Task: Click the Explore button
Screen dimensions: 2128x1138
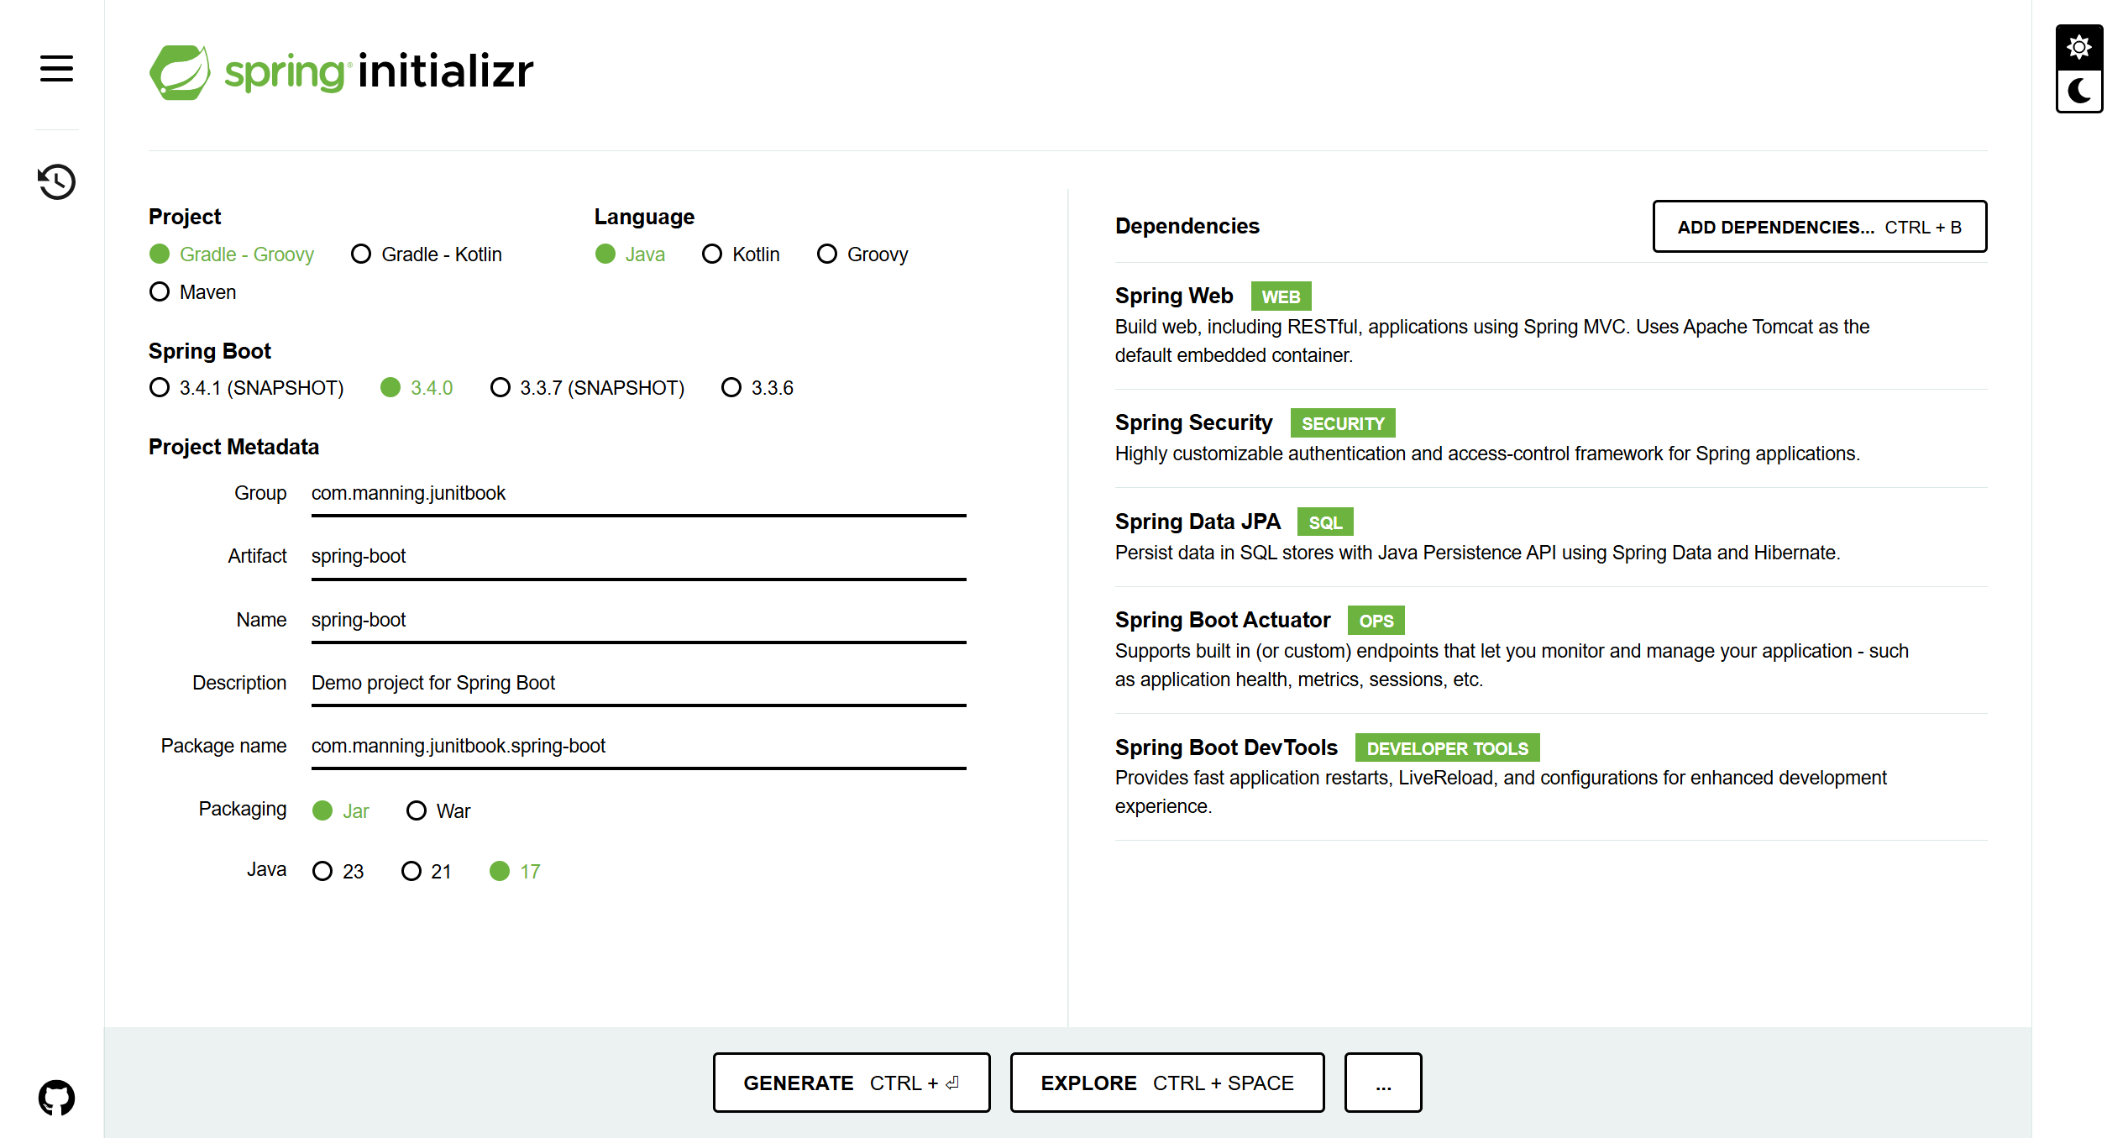Action: 1167,1083
